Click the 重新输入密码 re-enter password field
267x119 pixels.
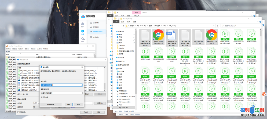(61, 93)
